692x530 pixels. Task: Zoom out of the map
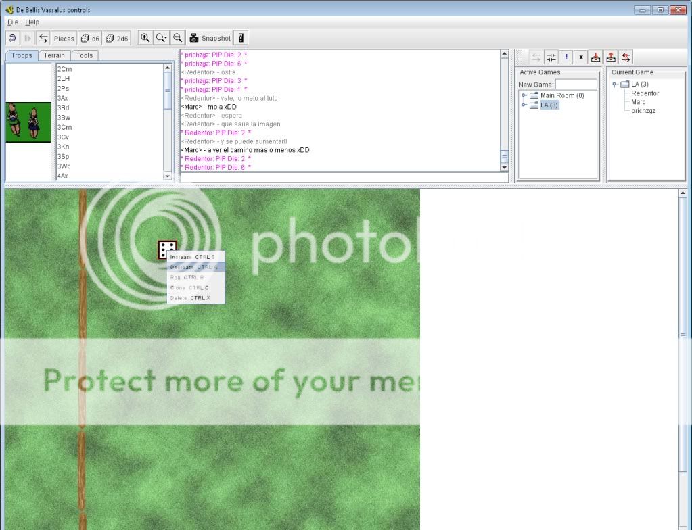coord(177,38)
